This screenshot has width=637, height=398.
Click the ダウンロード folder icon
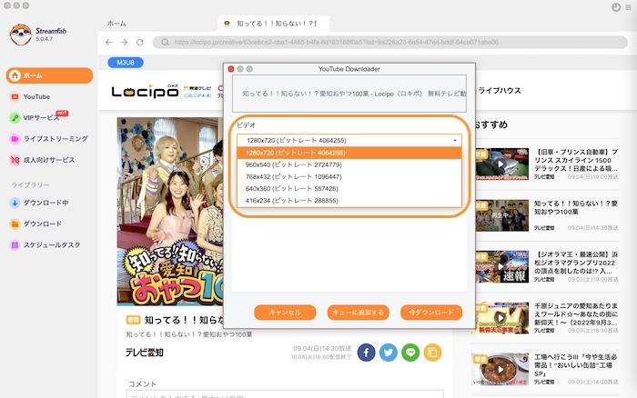[15, 224]
